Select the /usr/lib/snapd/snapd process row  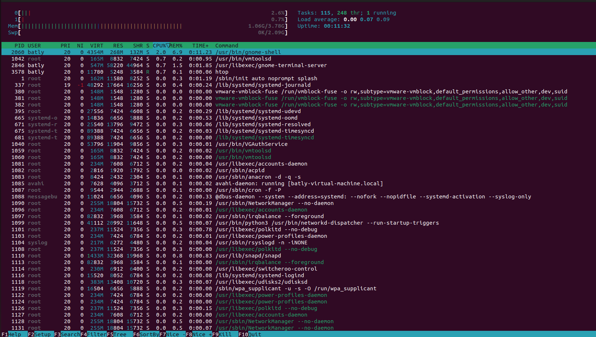click(248, 256)
